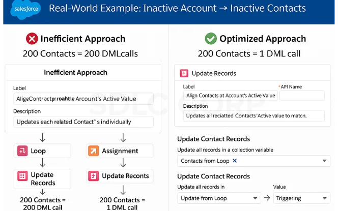This screenshot has height=211, width=338.
Task: Select the orange Assignment element icon
Action: (93, 151)
